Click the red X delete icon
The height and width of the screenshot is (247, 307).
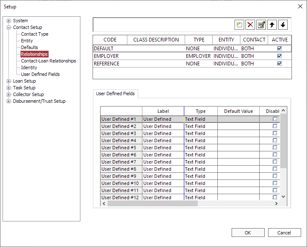coord(250,25)
